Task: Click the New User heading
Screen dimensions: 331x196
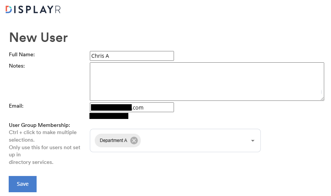Action: 38,37
